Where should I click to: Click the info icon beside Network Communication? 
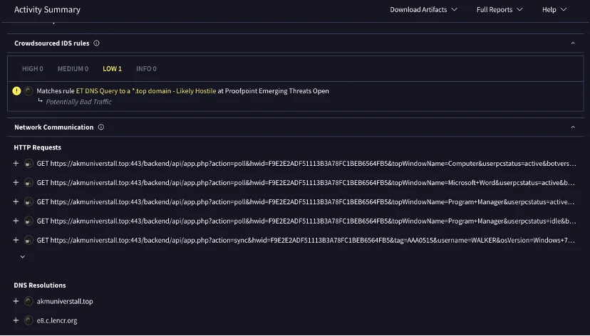pos(101,127)
